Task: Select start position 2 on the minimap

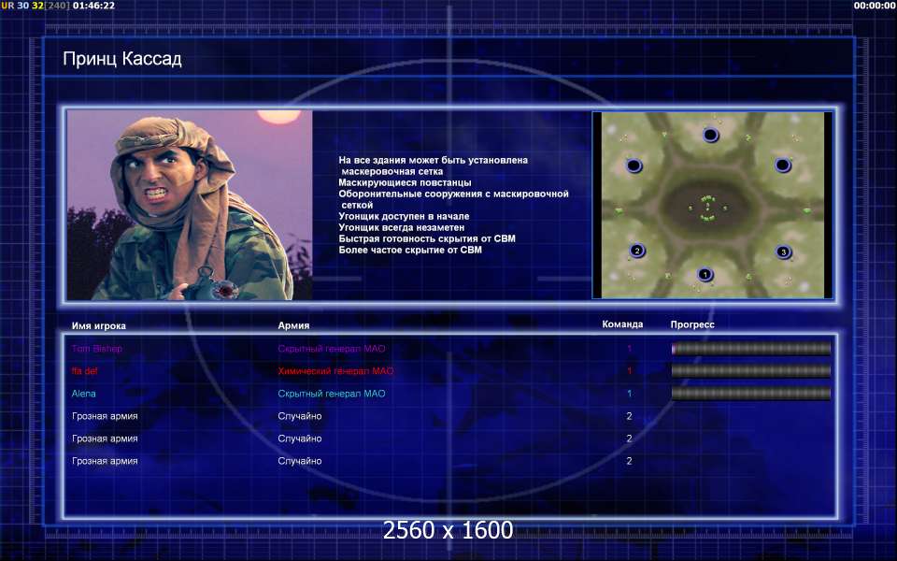Action: pos(636,251)
